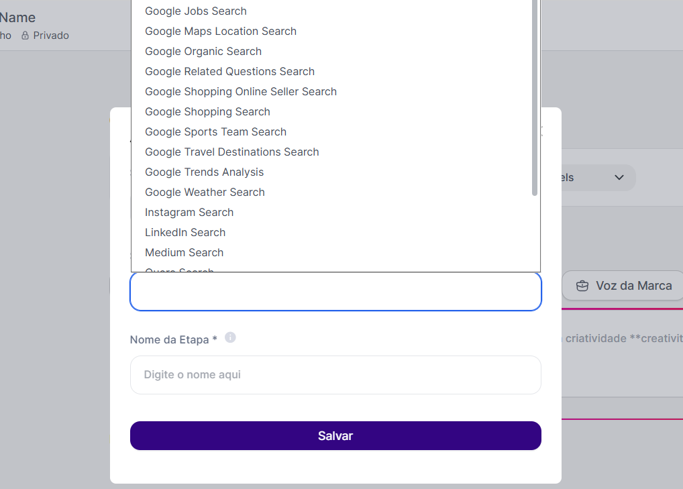The width and height of the screenshot is (683, 489).
Task: Select Google Maps Location Search option
Action: (221, 32)
